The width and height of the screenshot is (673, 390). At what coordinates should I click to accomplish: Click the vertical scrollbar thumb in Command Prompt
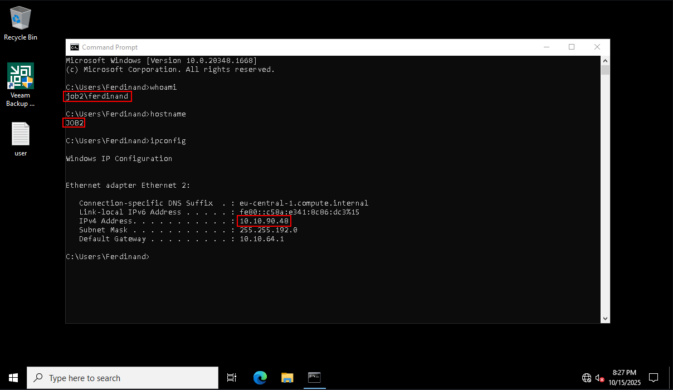605,70
